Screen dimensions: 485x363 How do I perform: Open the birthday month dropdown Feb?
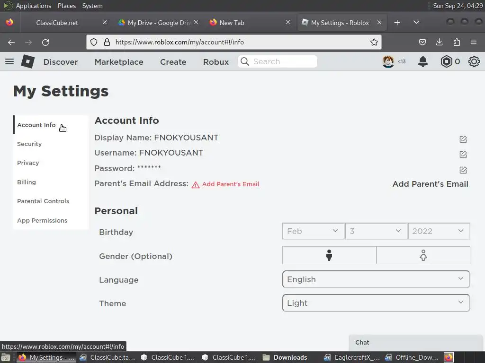[x=314, y=231]
